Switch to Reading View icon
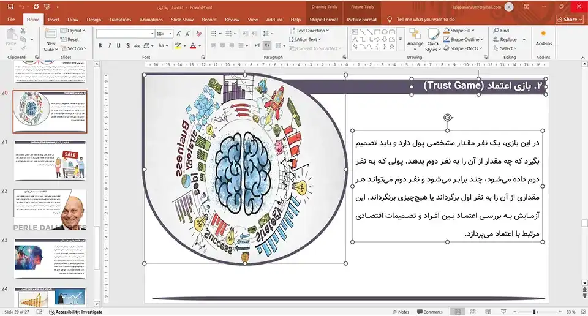Image resolution: width=588 pixels, height=316 pixels. tap(488, 312)
